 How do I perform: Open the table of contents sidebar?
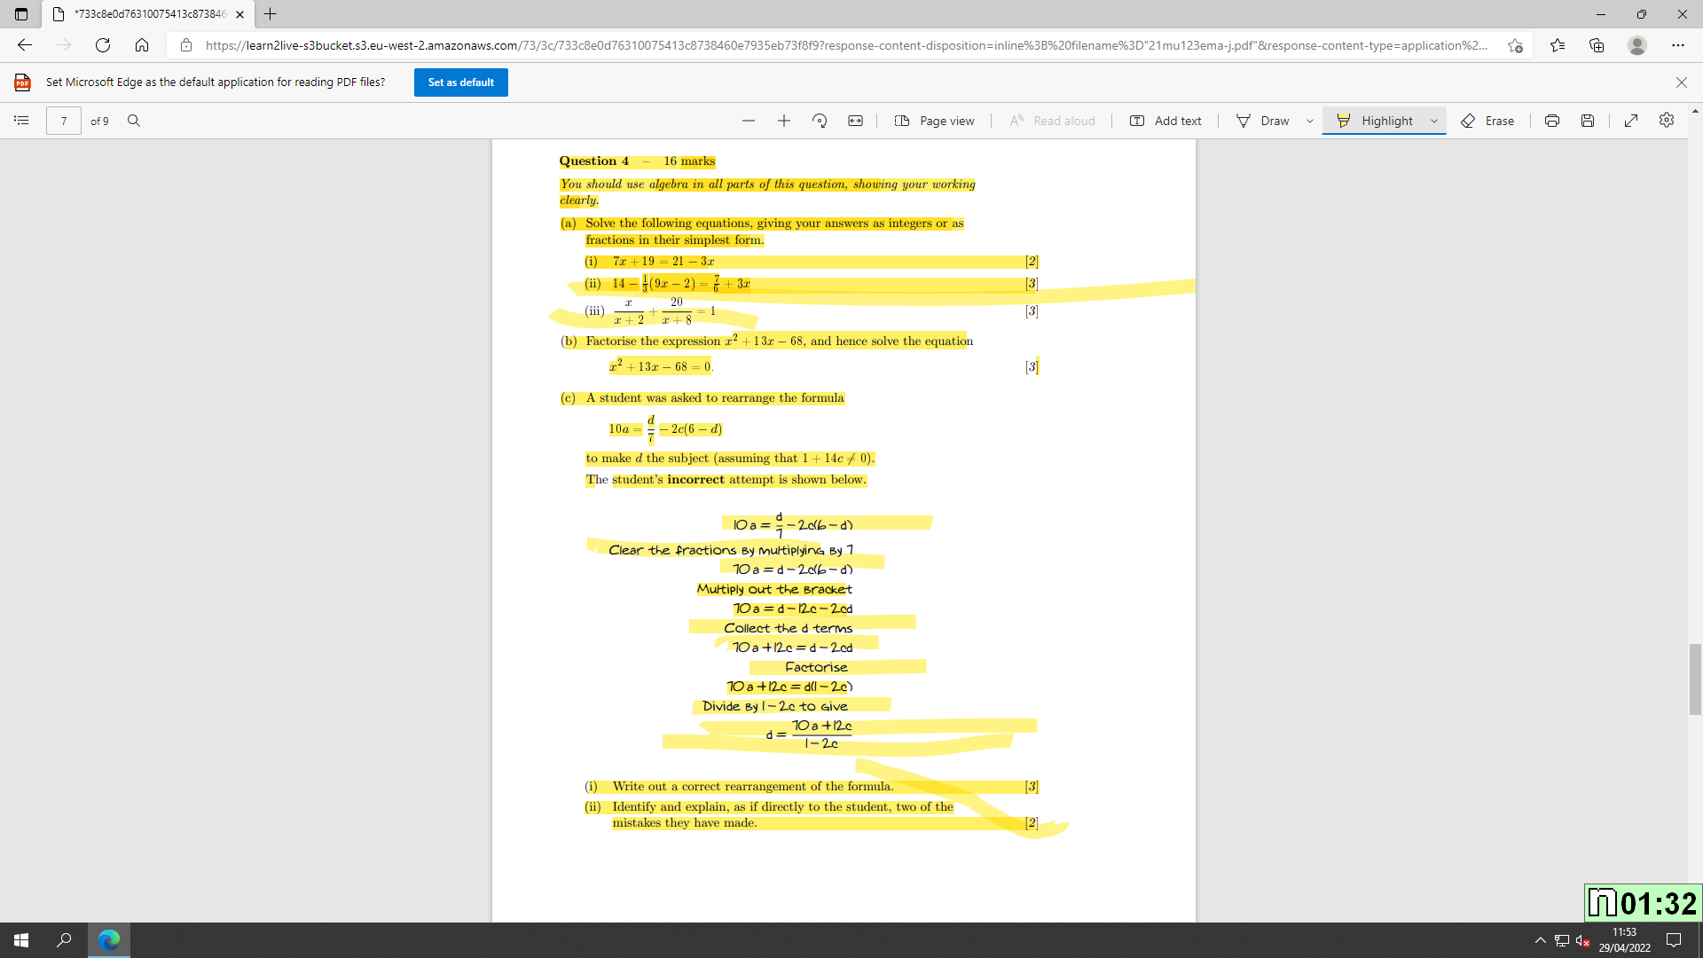pos(22,121)
